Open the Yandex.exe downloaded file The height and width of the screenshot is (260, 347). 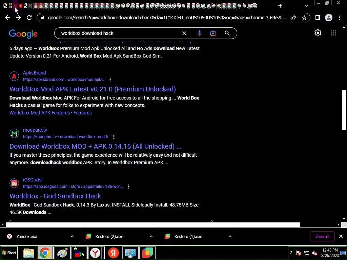pos(26,236)
